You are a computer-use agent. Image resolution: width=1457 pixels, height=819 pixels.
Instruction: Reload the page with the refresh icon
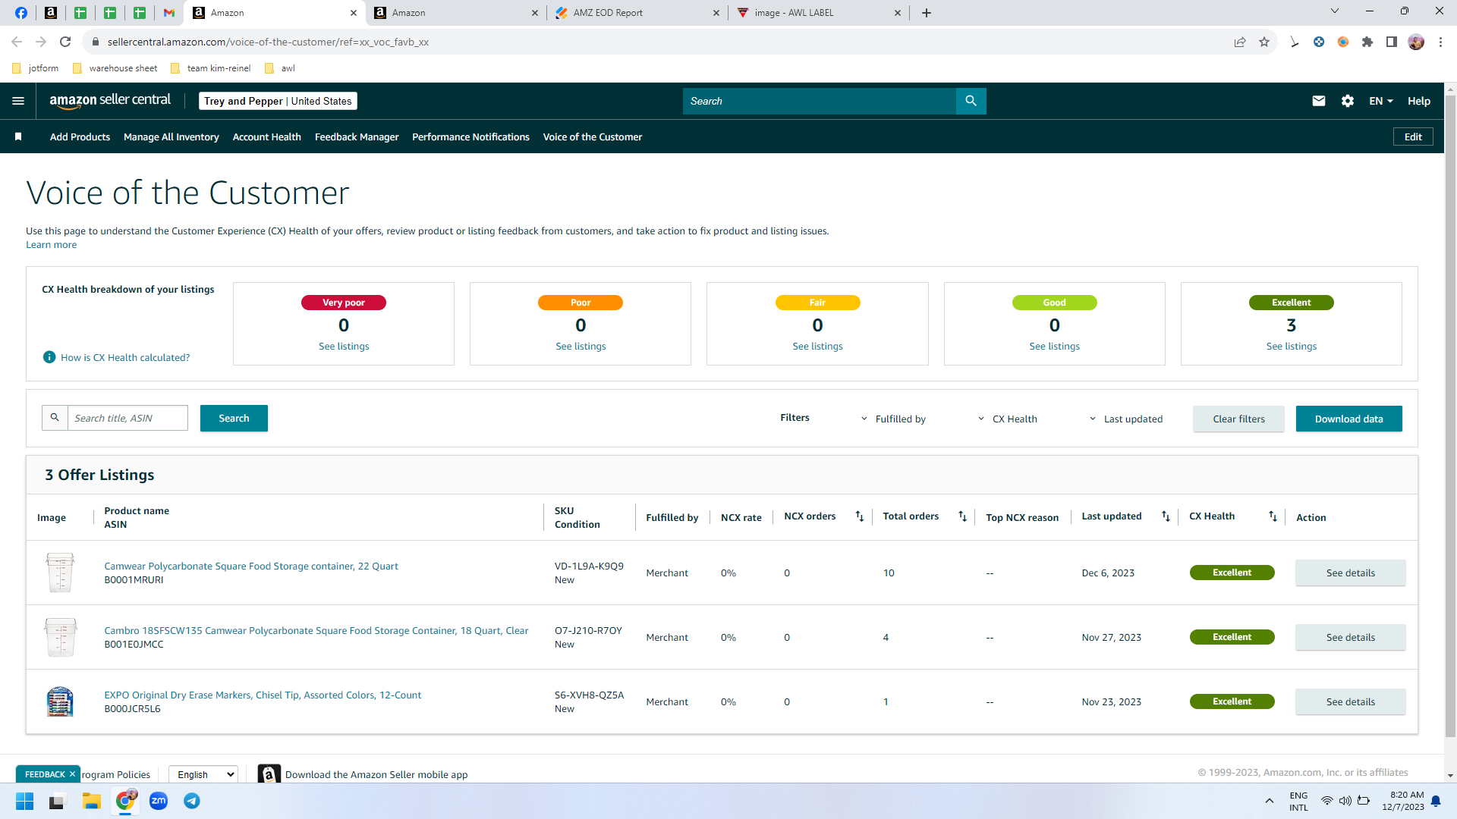point(65,42)
